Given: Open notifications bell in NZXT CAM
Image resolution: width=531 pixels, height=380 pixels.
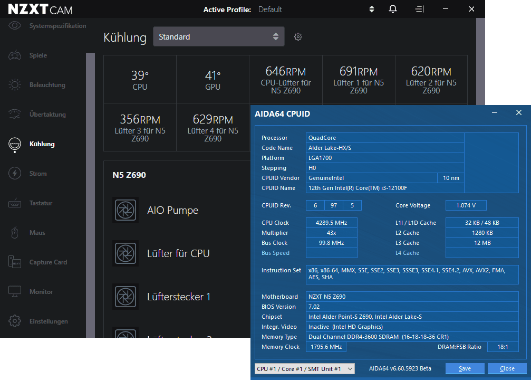Looking at the screenshot, I should [x=393, y=9].
